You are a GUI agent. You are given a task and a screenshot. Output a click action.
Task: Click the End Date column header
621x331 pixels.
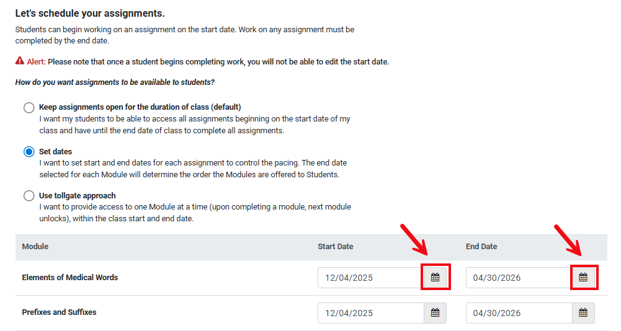pyautogui.click(x=481, y=247)
